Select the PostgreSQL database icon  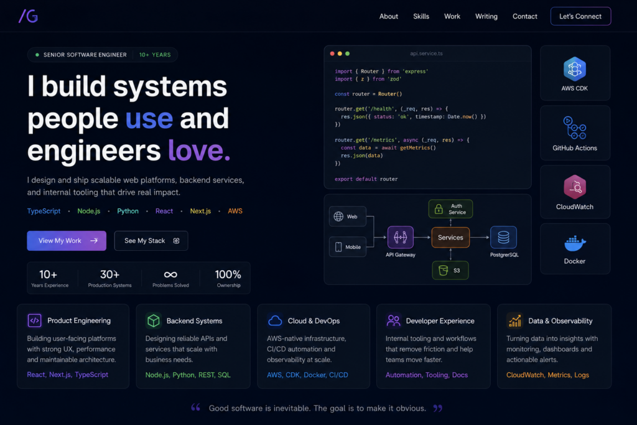pos(503,237)
